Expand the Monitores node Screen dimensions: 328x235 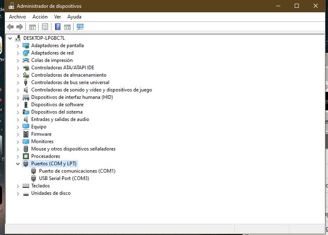[18, 142]
